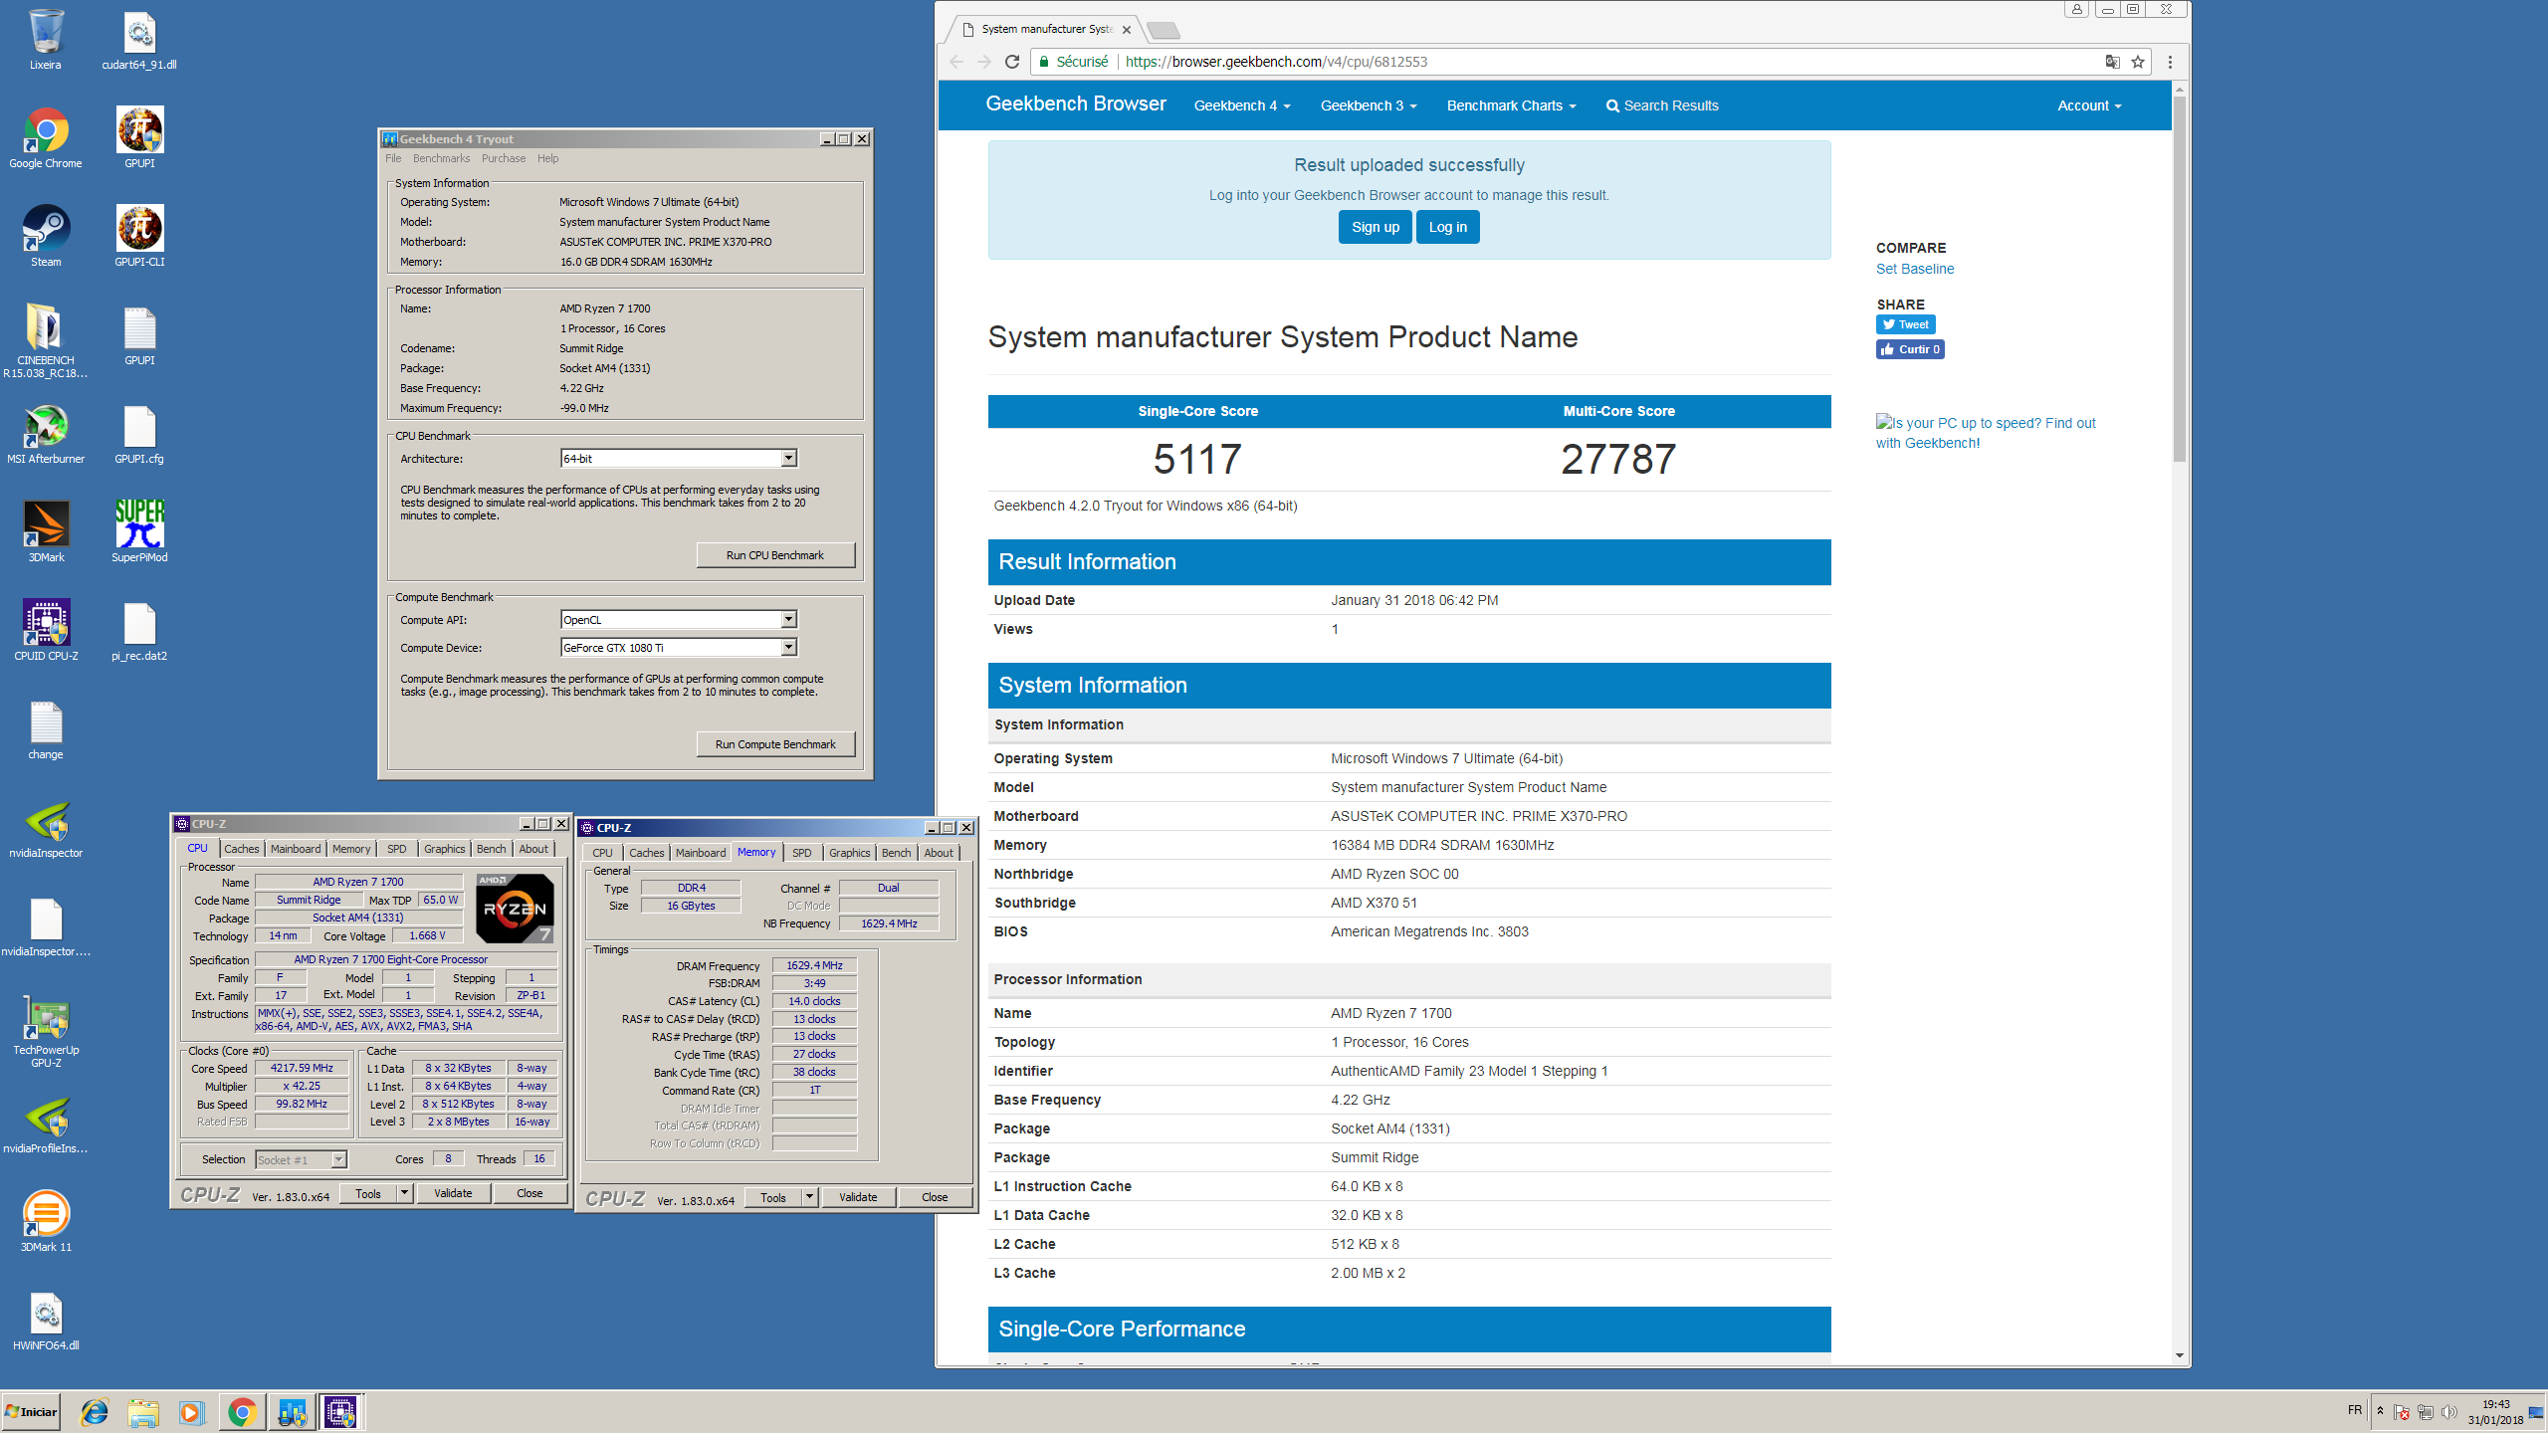Click the browser address bar URL
The width and height of the screenshot is (2548, 1433).
point(1276,62)
